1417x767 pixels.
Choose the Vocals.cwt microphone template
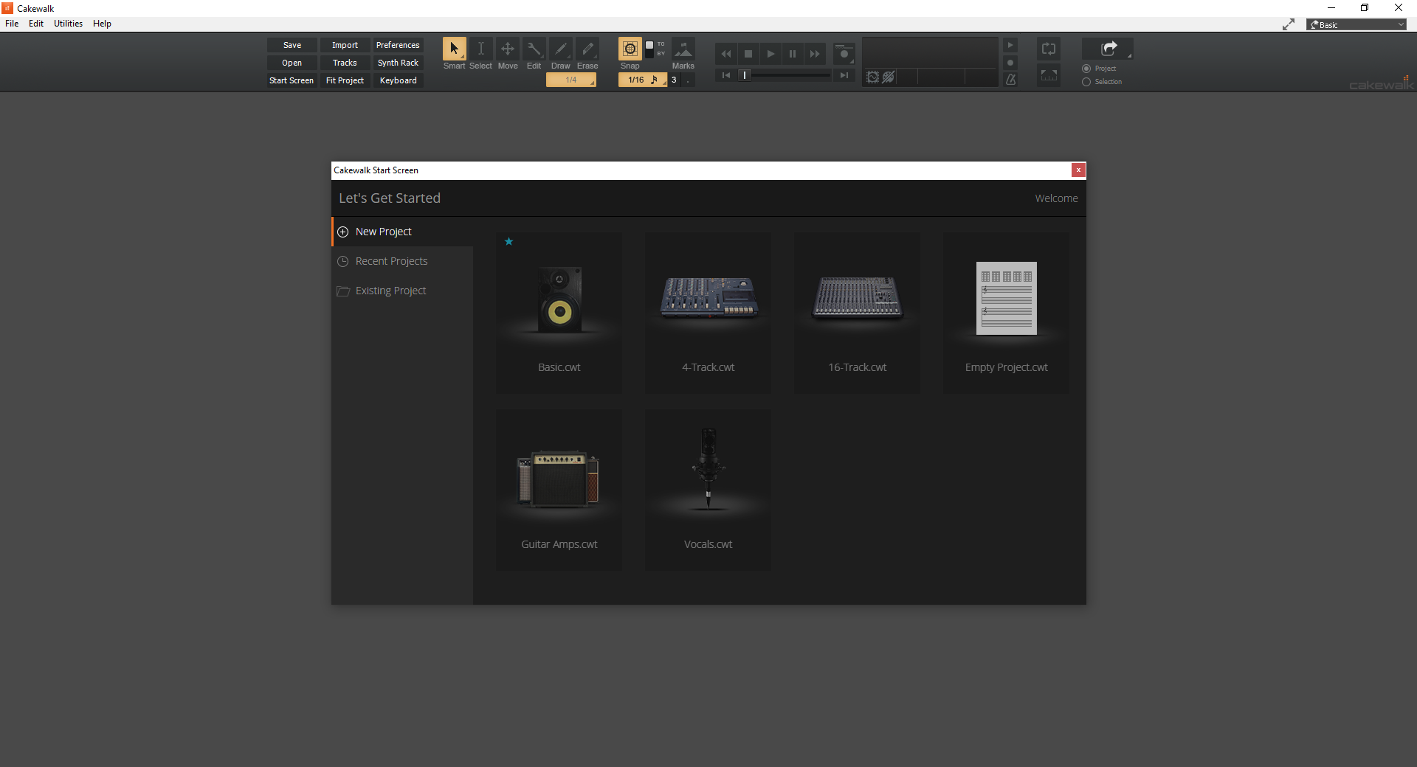(708, 490)
